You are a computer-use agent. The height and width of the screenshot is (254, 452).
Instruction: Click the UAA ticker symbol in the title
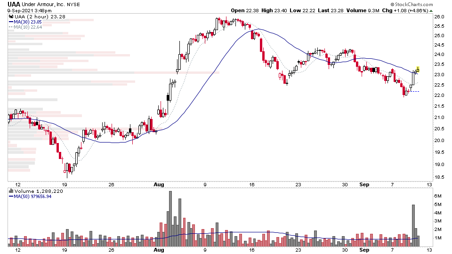14,4
